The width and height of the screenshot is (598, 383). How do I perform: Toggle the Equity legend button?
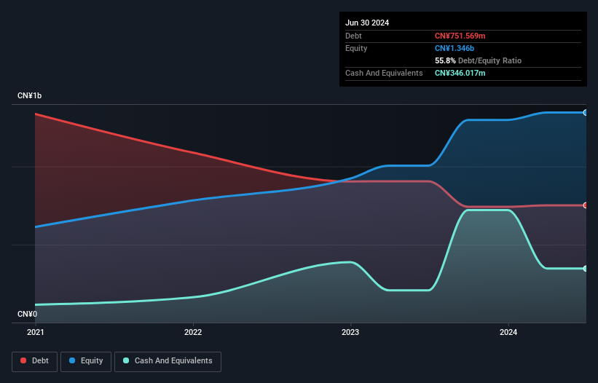[x=86, y=361]
